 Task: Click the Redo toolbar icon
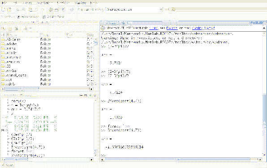click(x=43, y=10)
